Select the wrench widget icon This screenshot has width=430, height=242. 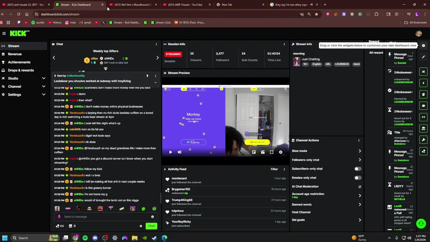(423, 140)
